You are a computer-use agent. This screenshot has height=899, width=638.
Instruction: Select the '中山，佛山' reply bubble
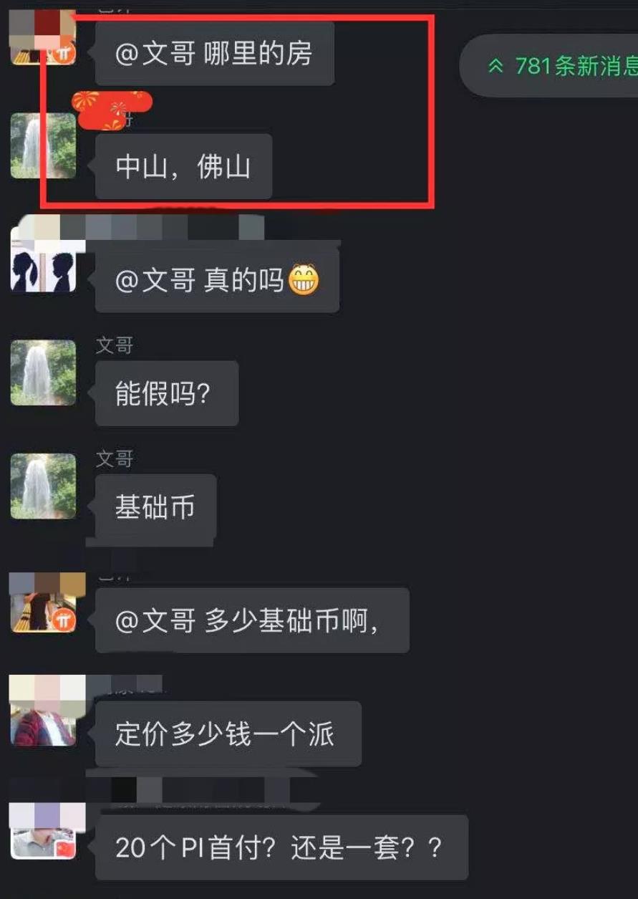[x=183, y=166]
